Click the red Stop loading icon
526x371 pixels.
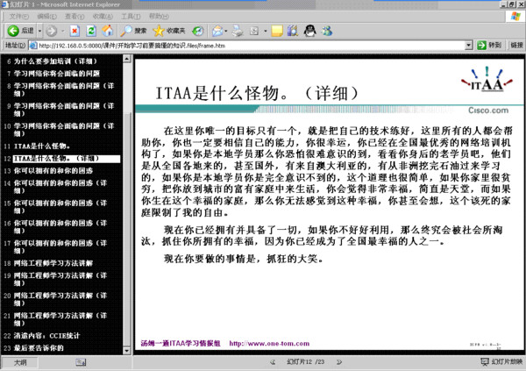coord(75,31)
